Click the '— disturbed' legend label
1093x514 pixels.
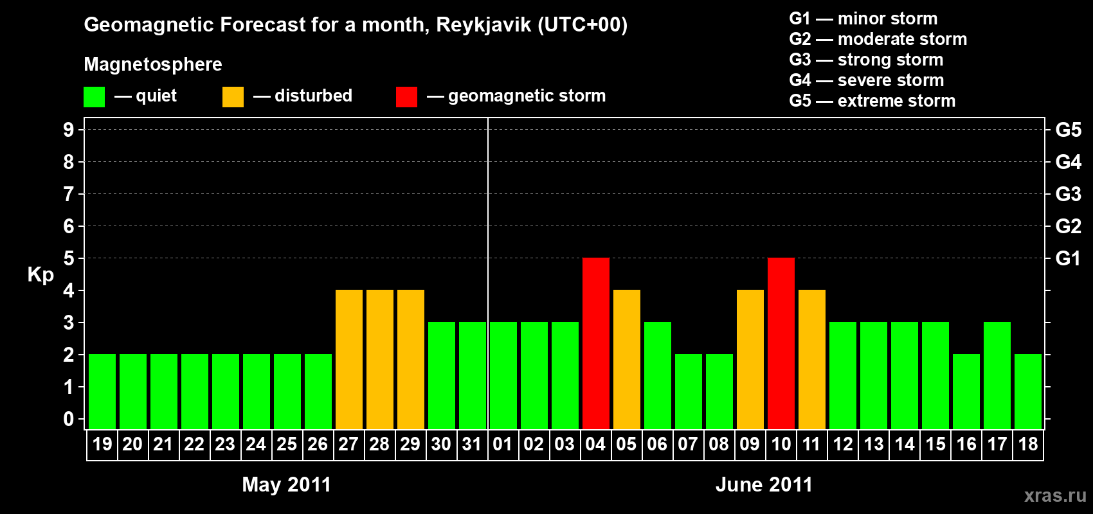pos(303,96)
